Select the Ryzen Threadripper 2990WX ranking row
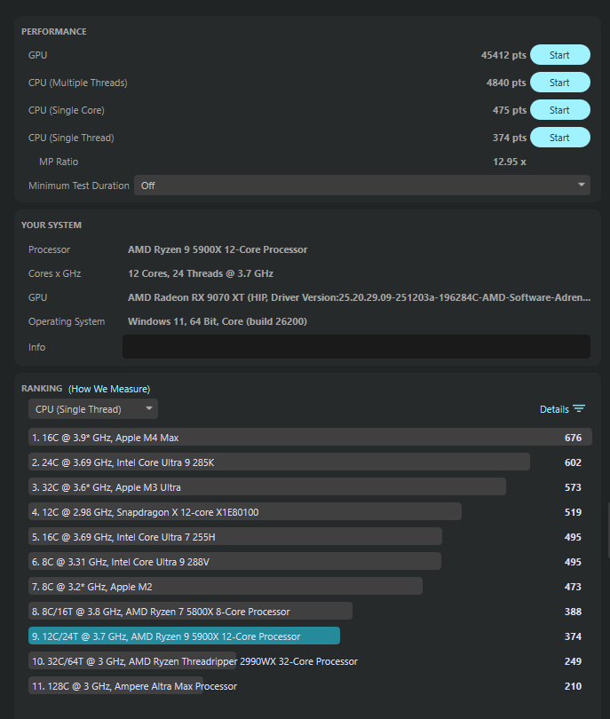 coord(194,660)
